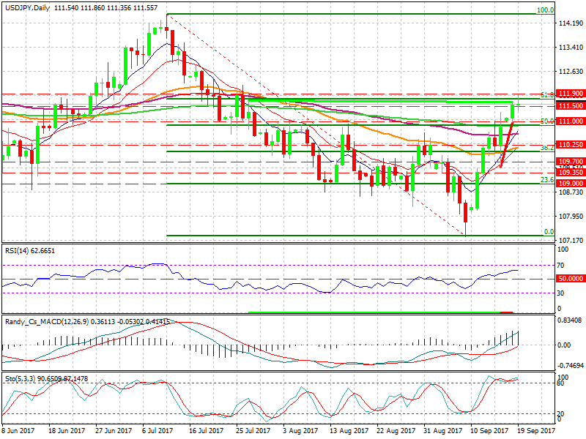Click the USDJPY,Daily chart title
Viewport: 586px width, 439px height.
[x=26, y=7]
